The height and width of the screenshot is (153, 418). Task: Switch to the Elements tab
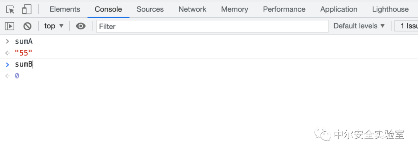[x=65, y=9]
